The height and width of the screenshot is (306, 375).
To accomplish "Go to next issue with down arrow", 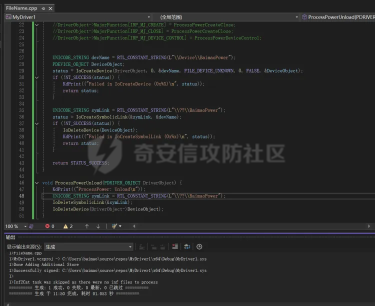I will [98, 226].
